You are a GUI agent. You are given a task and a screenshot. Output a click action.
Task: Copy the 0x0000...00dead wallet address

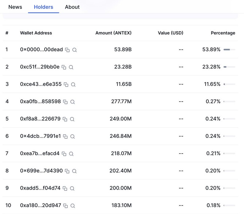67,50
